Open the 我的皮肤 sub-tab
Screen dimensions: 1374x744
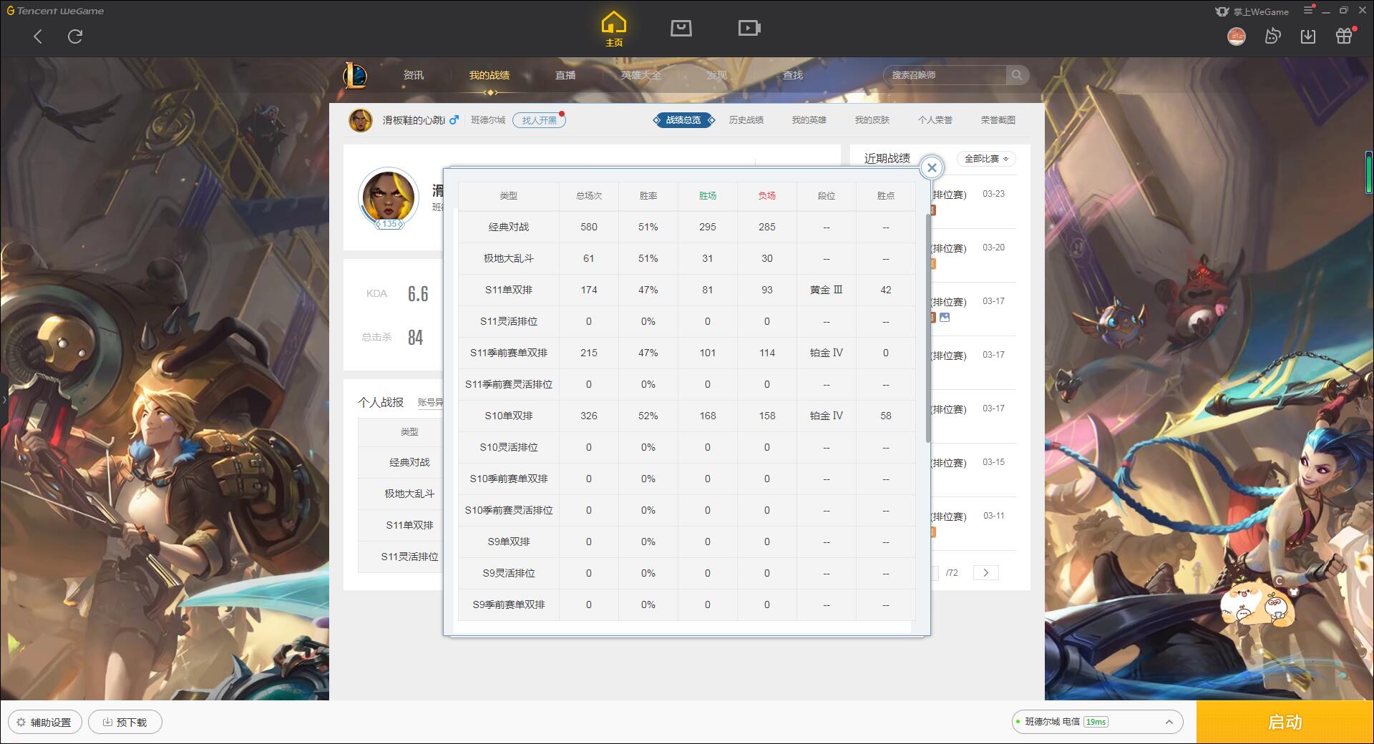coord(872,120)
